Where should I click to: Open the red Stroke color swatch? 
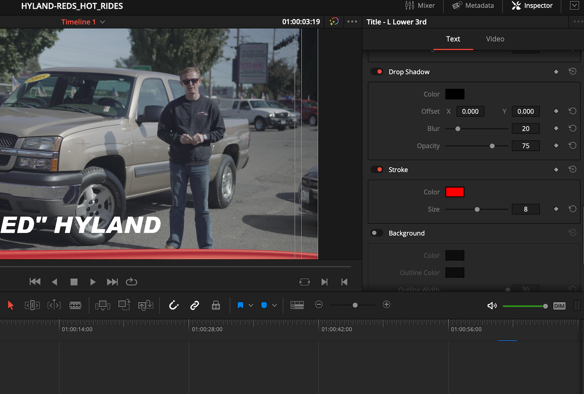pyautogui.click(x=455, y=192)
